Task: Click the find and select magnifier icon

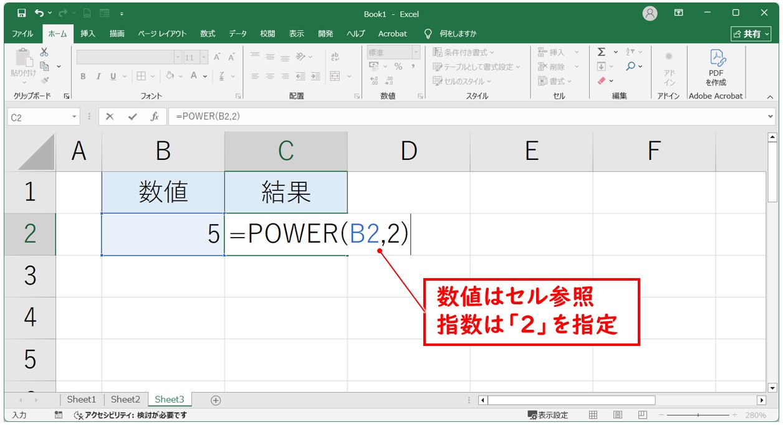Action: point(632,66)
